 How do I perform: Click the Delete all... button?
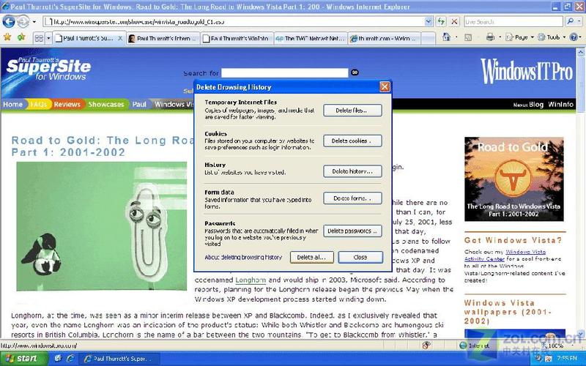312,258
